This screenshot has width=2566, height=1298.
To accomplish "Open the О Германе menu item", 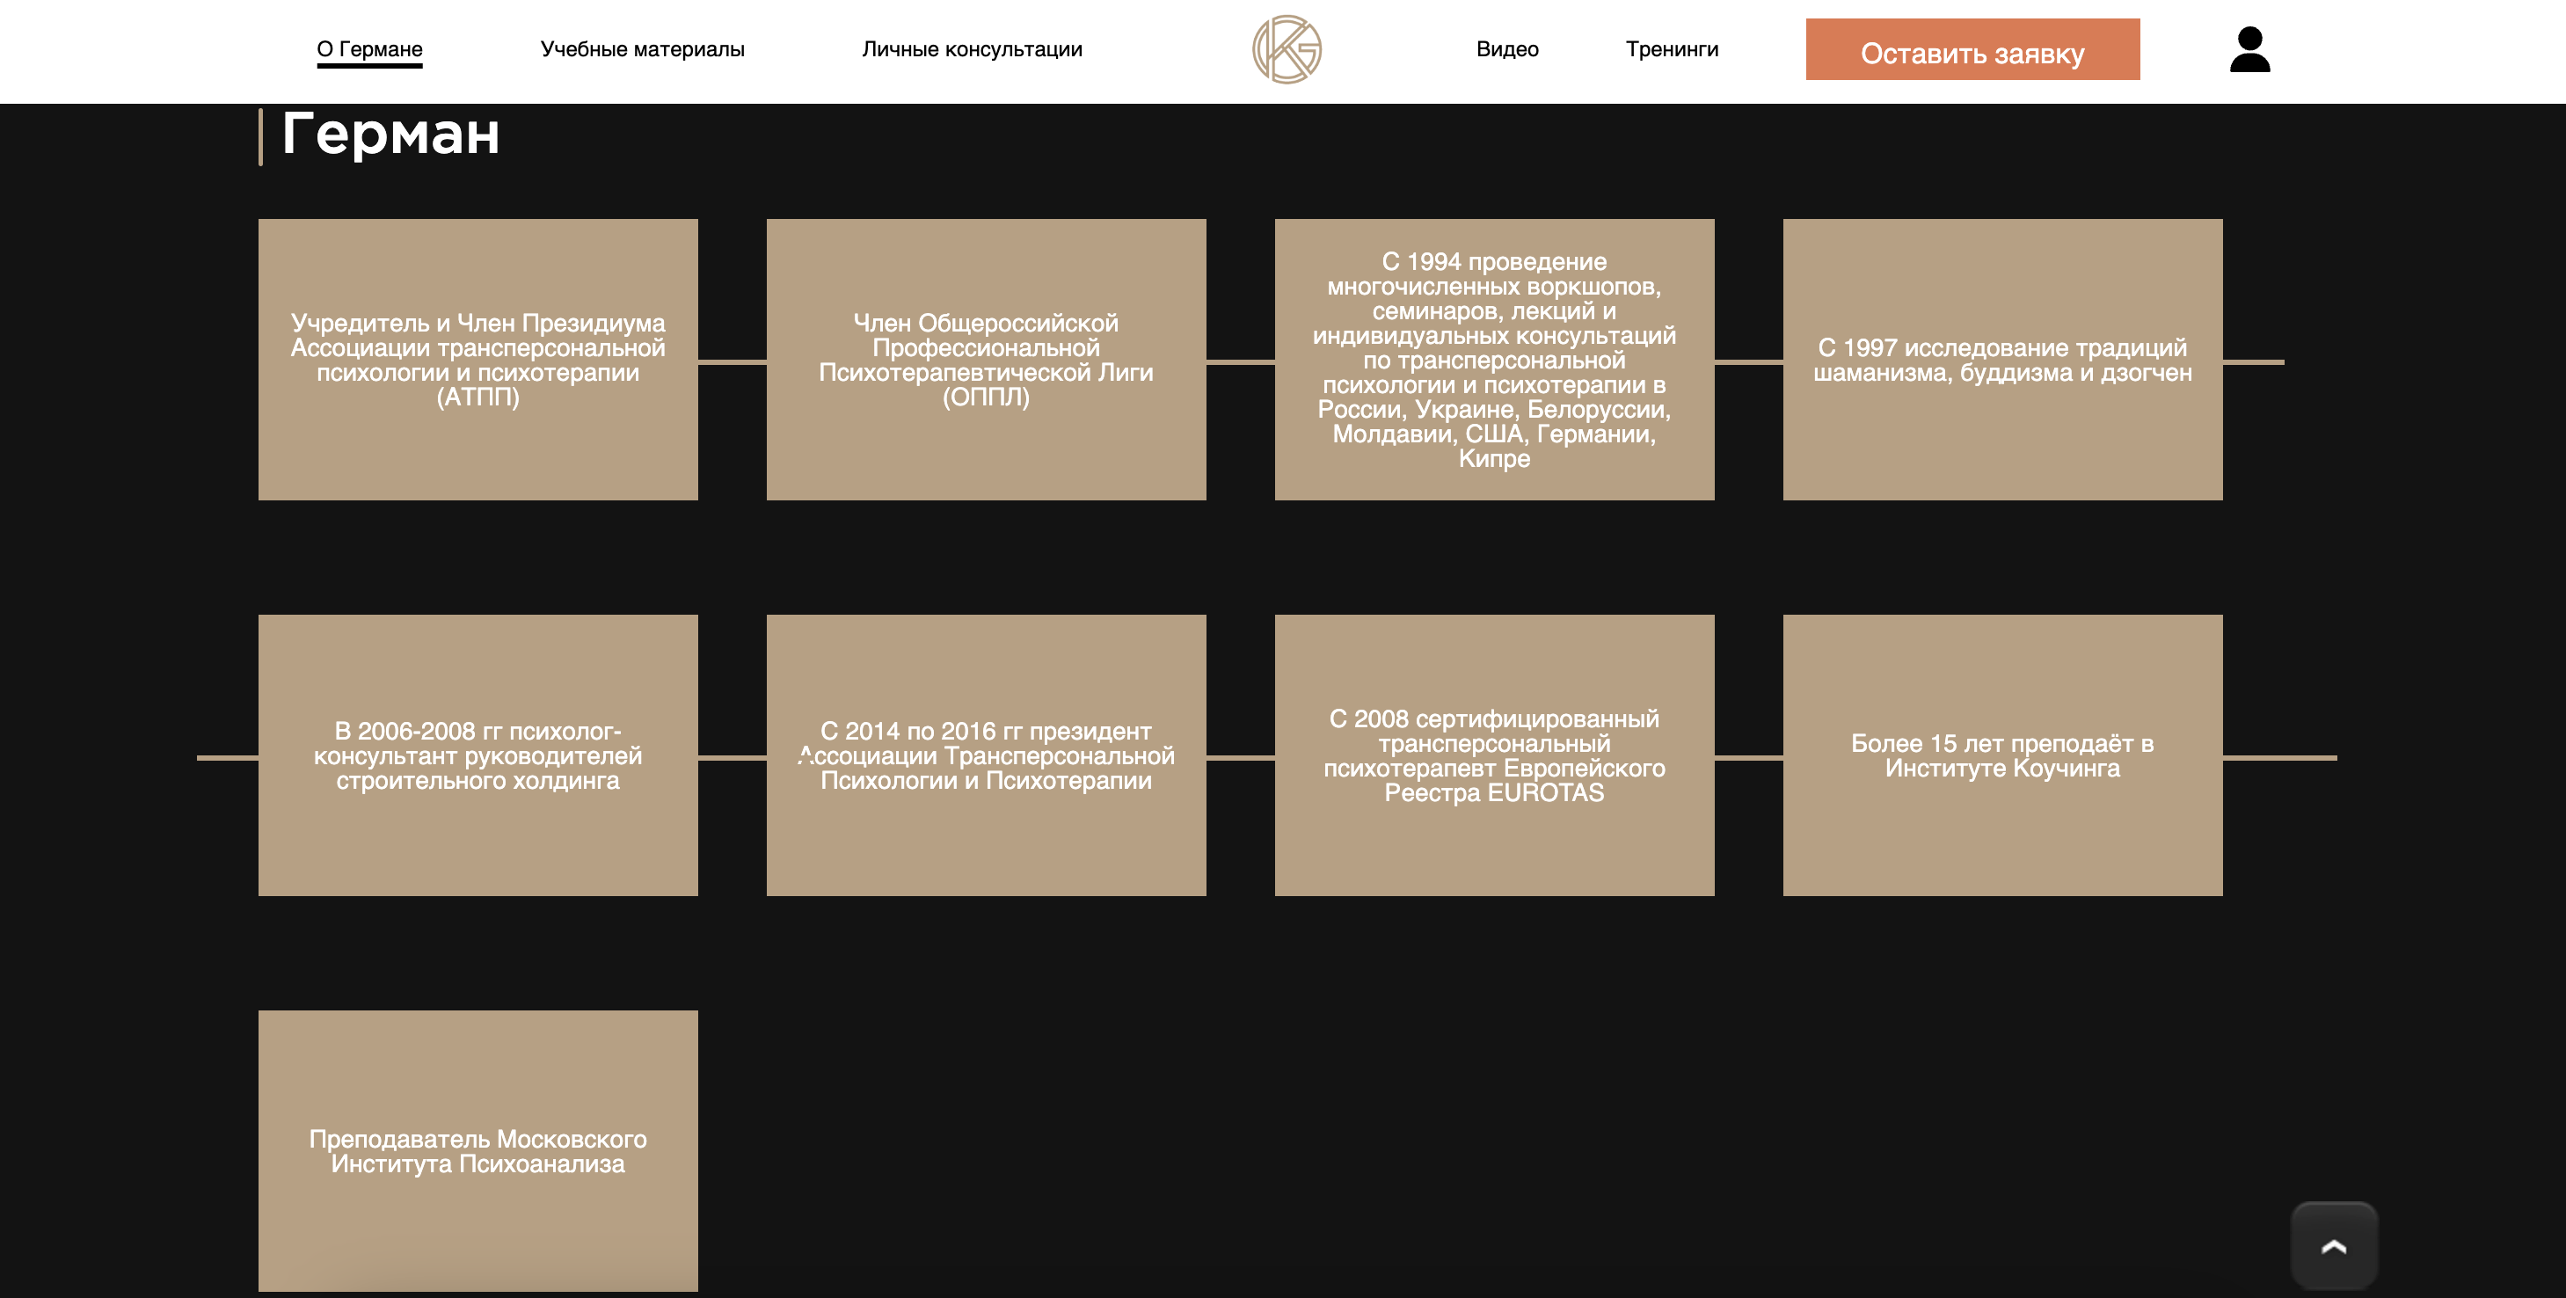I will tap(369, 50).
